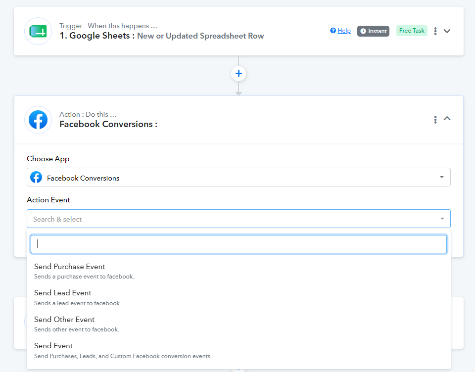Open the Facebook Conversions step three-dot menu

[x=435, y=120]
